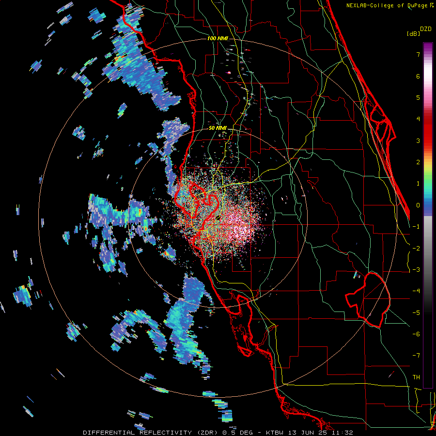Click the KTBW 13 JUN 25 11:32 timestamp
Image resolution: width=436 pixels, height=436 pixels.
pos(310,433)
